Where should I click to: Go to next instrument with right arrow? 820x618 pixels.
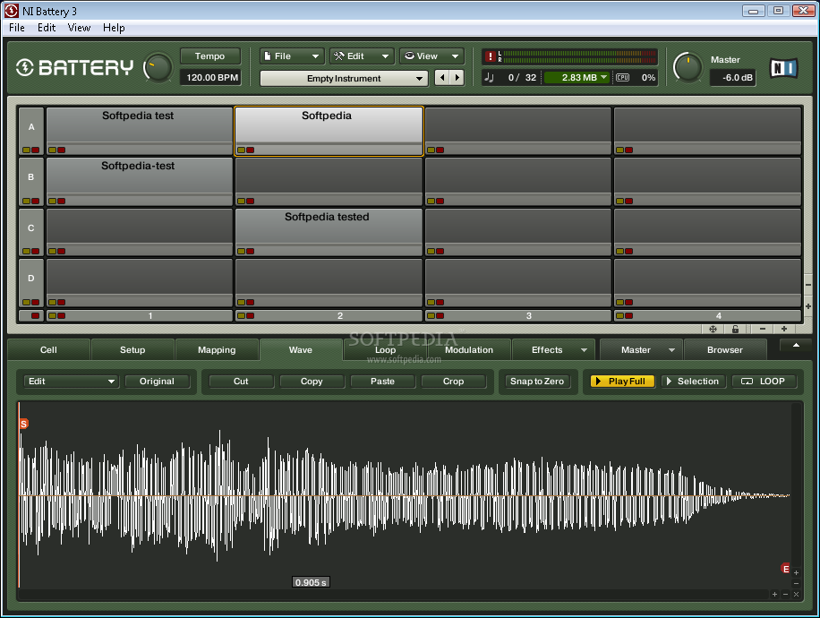[457, 77]
